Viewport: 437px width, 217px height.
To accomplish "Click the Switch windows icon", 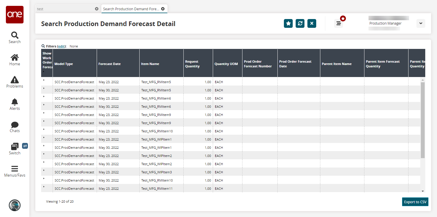I will (15, 146).
